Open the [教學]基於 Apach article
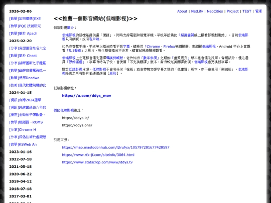The width and height of the screenshot is (271, 203). pos(23,34)
